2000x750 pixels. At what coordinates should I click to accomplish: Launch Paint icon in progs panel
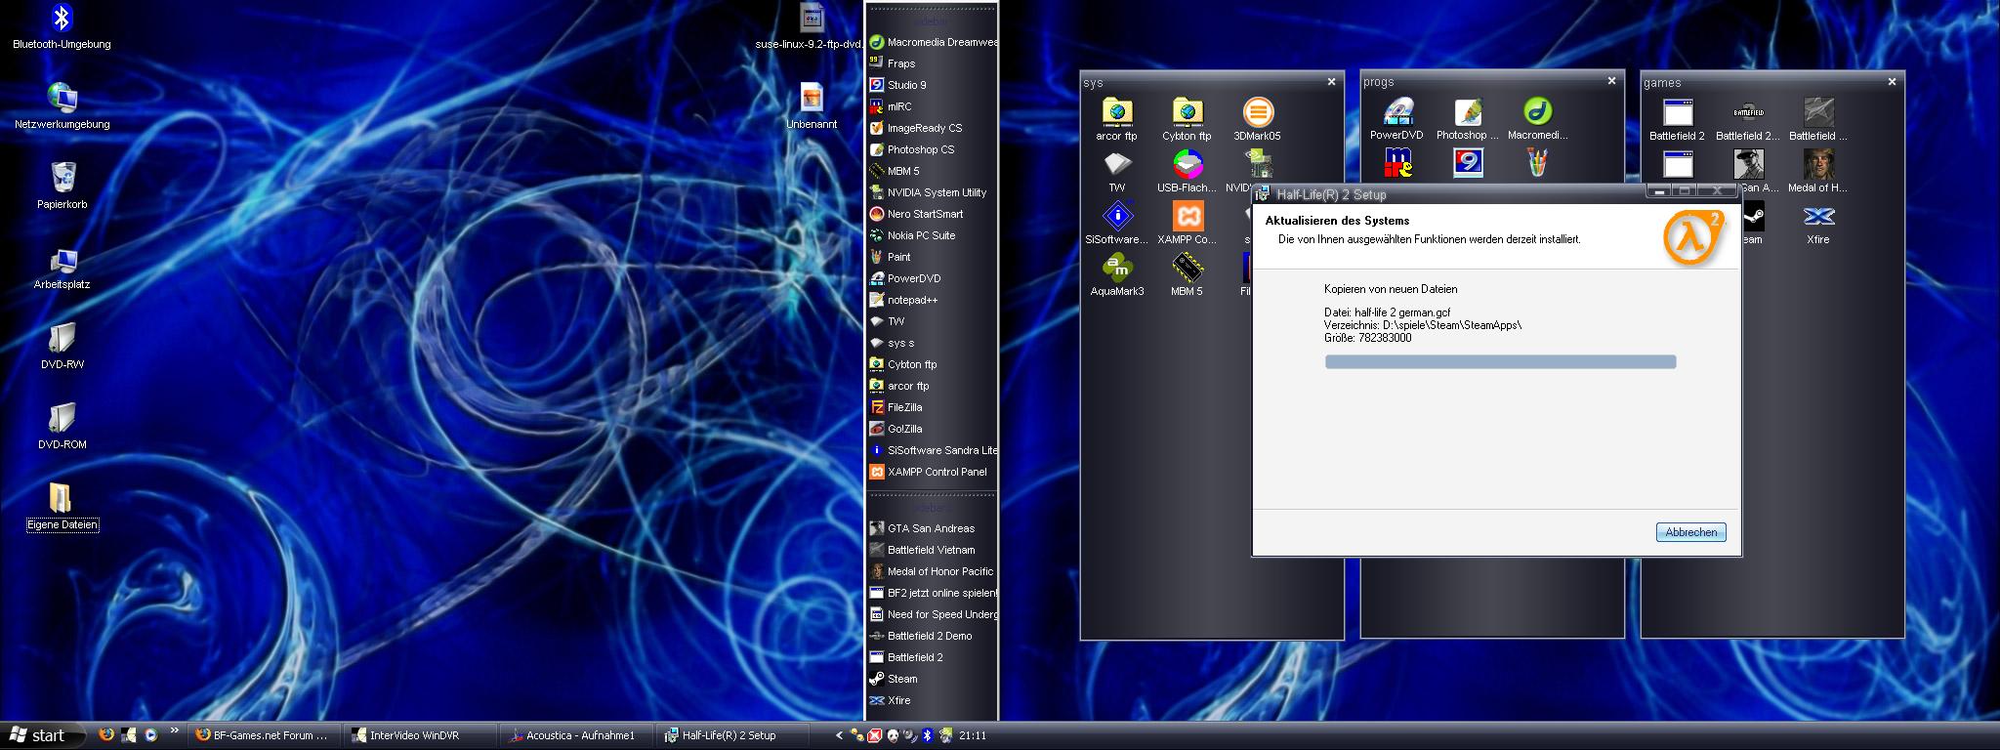coord(1537,163)
